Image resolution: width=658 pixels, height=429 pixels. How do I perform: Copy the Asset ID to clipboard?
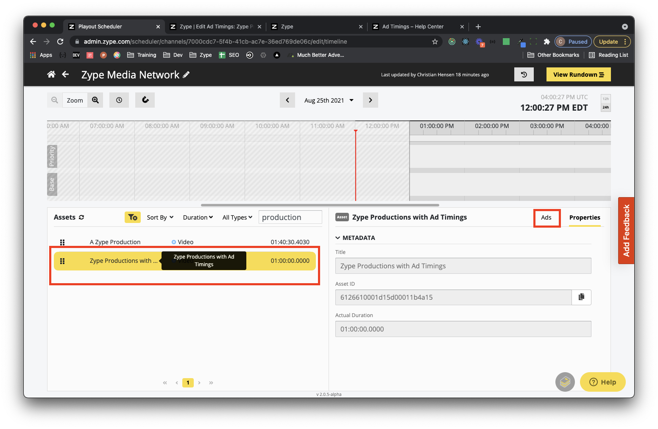581,297
